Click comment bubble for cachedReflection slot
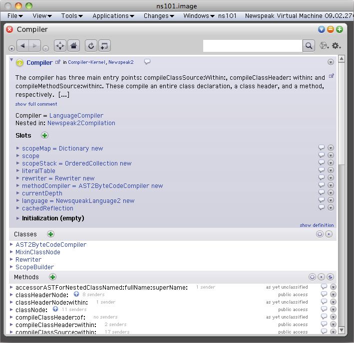This screenshot has height=343, width=354. coord(322,207)
